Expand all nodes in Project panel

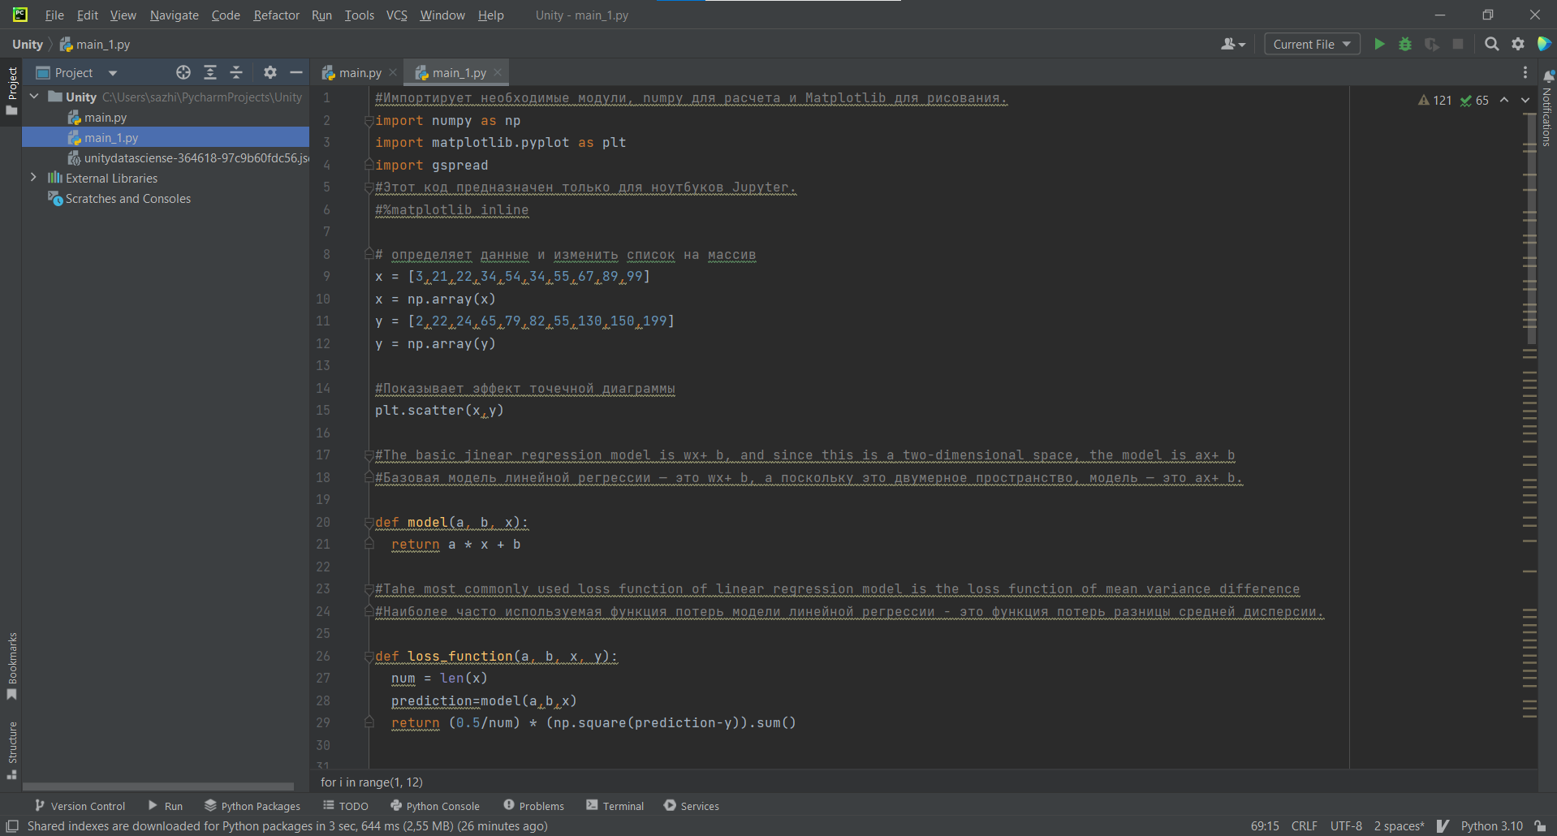(210, 72)
